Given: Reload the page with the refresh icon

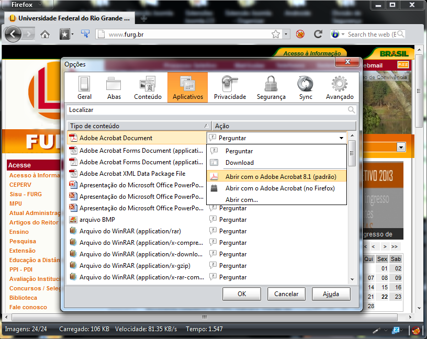Looking at the screenshot, I should pyautogui.click(x=318, y=35).
